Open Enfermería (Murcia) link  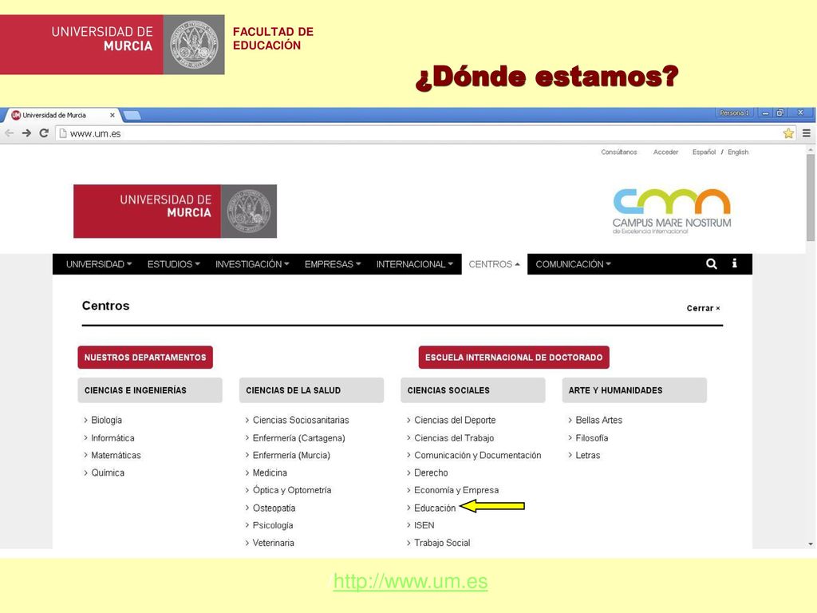tap(291, 455)
